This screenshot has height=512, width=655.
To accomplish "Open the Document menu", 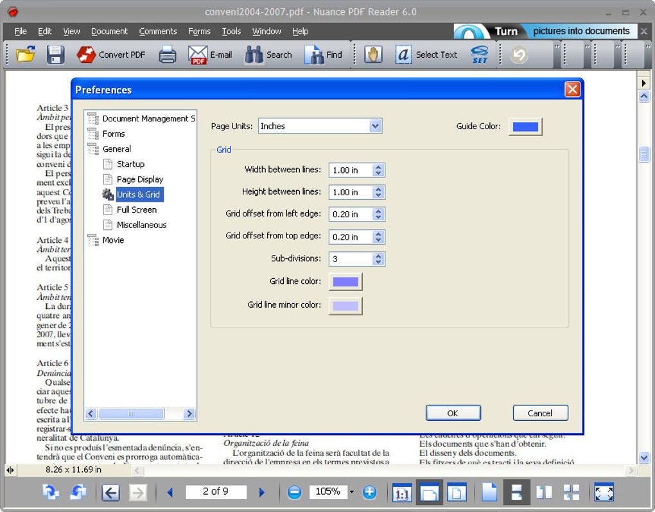I will click(x=109, y=31).
